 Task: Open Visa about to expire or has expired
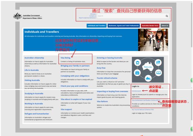[76, 99]
